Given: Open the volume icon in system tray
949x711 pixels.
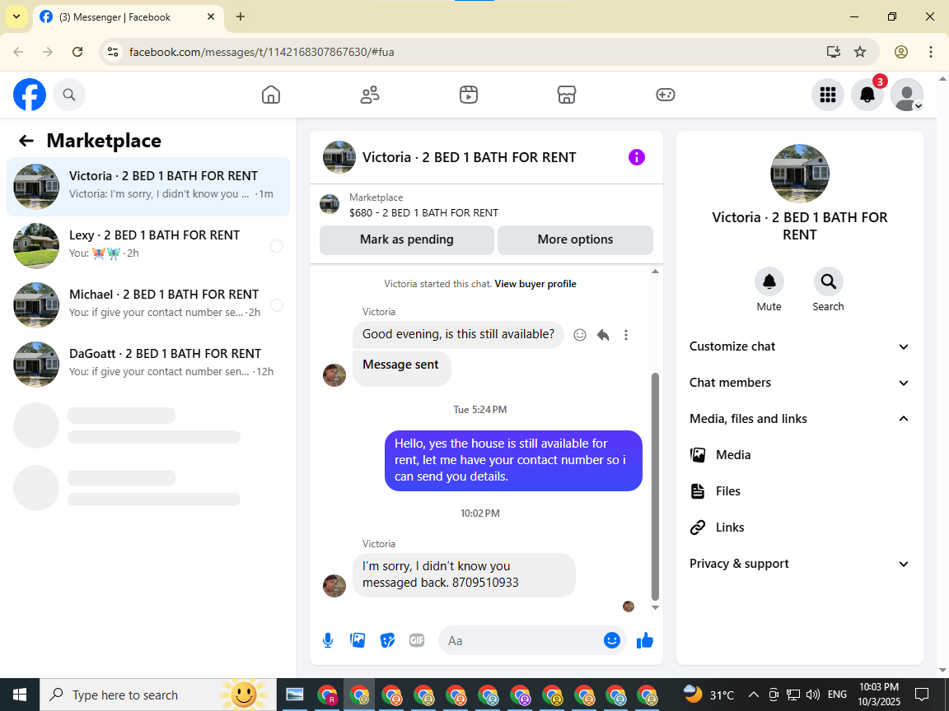Looking at the screenshot, I should click(813, 695).
